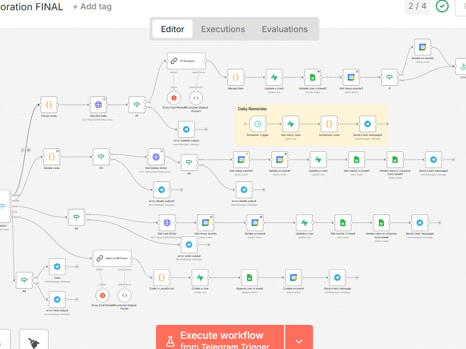Open the Get Last Order HTTP node
This screenshot has width=466, height=349.
167,222
